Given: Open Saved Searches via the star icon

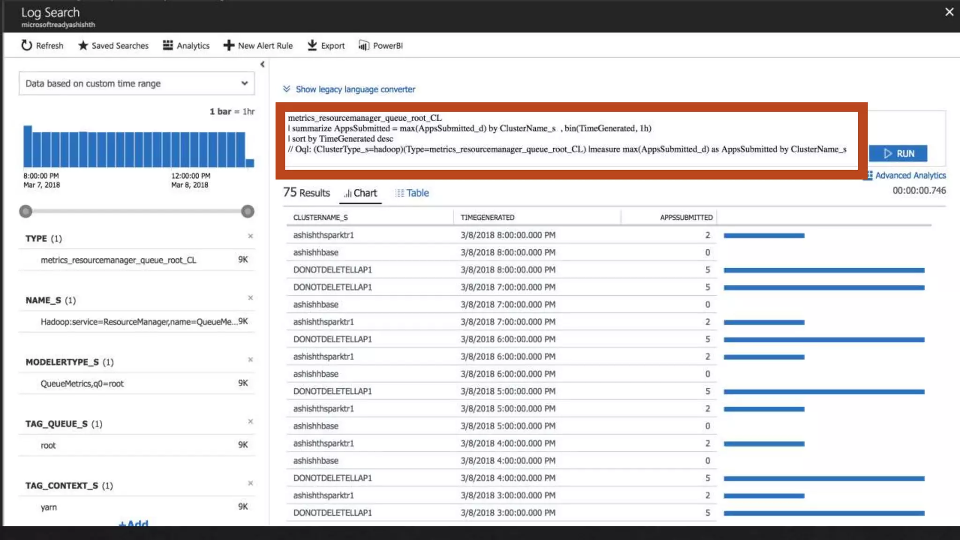Looking at the screenshot, I should [83, 45].
